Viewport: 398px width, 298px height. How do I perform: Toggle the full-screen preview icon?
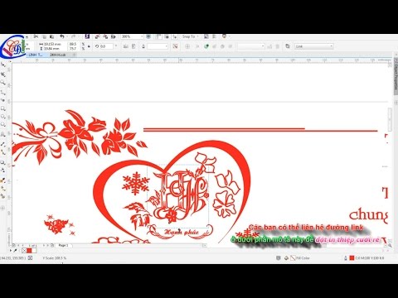(x=148, y=36)
